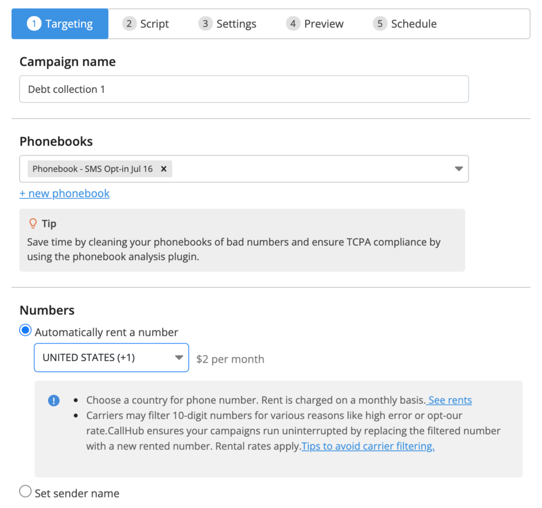Click the blue exclamation info icon

pos(54,400)
